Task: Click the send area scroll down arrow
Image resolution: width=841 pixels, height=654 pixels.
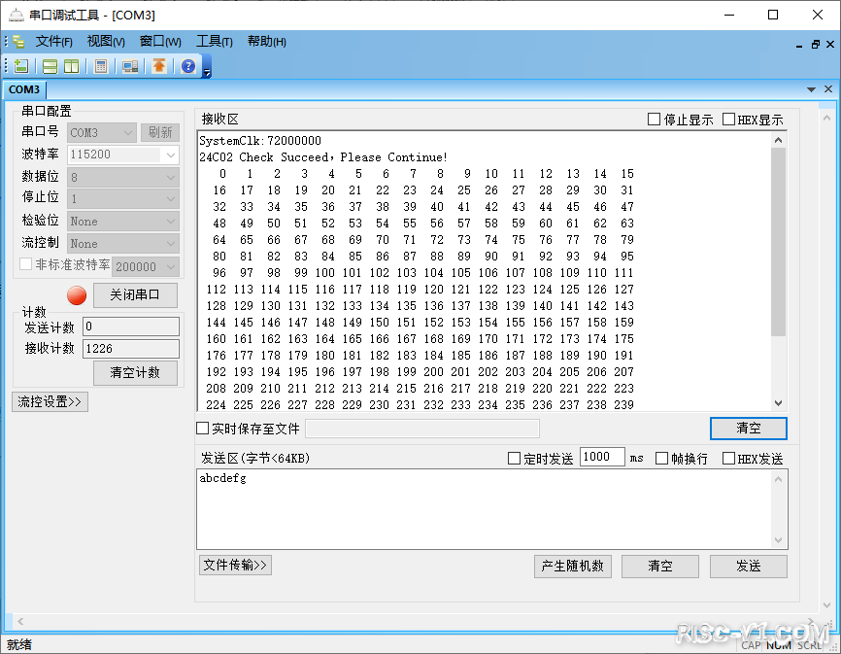Action: (x=778, y=540)
